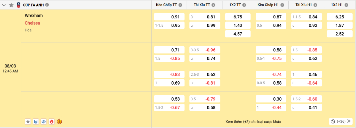Screen dimensions: 356x128
Task: Select Wrexham full-time win odds 6.75
Action: pyautogui.click(x=238, y=17)
